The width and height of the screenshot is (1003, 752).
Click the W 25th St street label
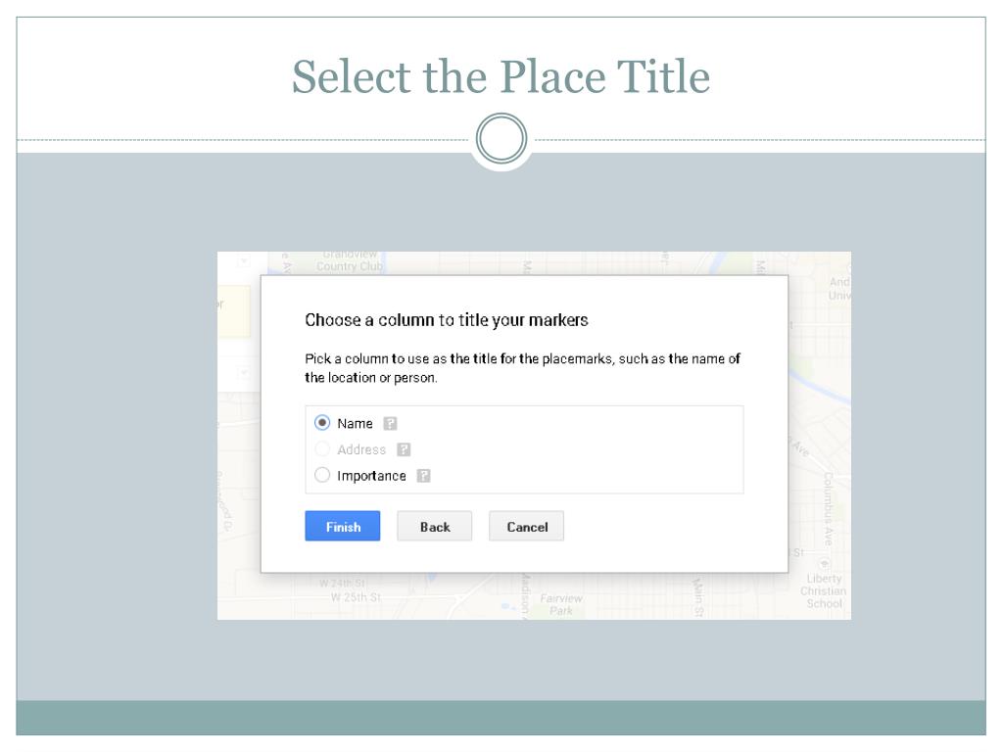click(356, 597)
